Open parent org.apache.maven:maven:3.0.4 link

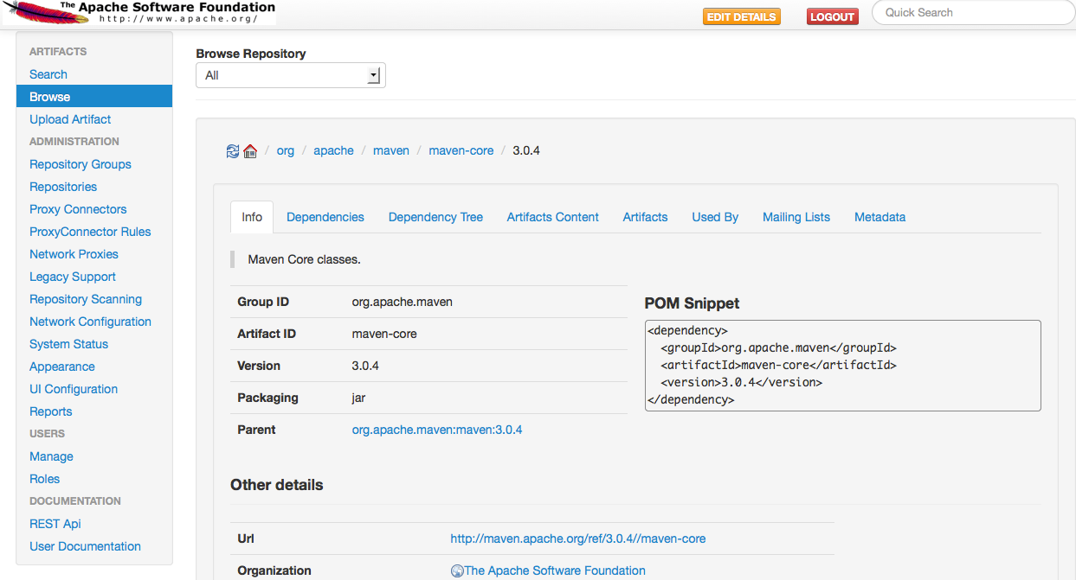(x=437, y=430)
